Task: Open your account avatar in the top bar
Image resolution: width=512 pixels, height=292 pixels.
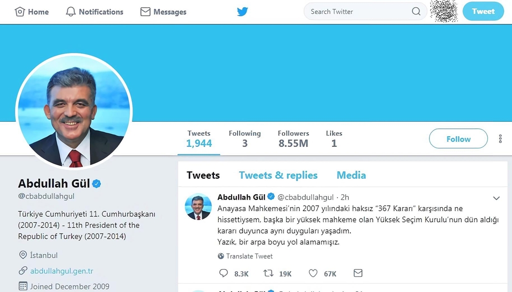Action: [x=443, y=11]
